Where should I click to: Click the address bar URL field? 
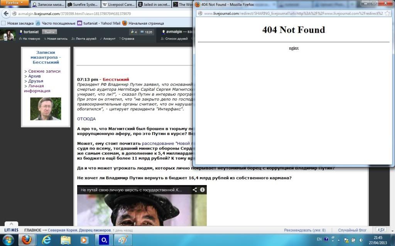[x=96, y=13]
